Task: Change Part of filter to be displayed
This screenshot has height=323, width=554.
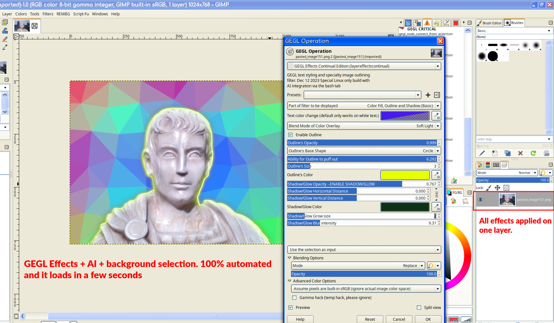Action: (x=364, y=106)
